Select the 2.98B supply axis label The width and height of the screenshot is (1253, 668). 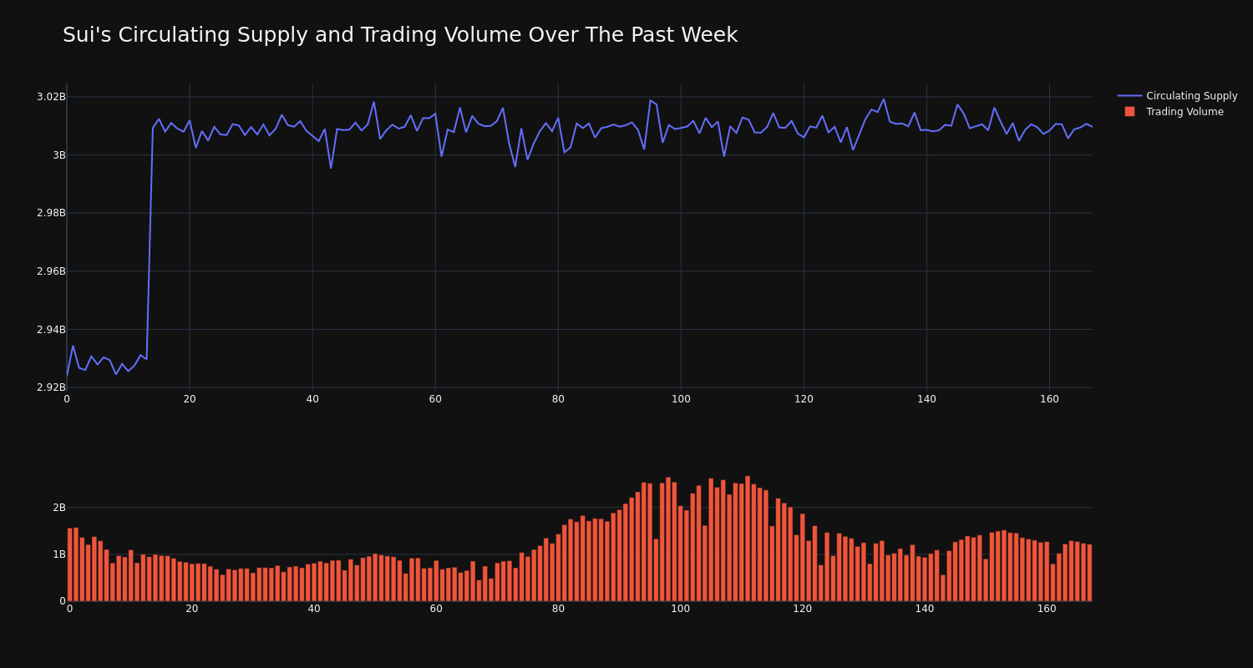[x=51, y=213]
